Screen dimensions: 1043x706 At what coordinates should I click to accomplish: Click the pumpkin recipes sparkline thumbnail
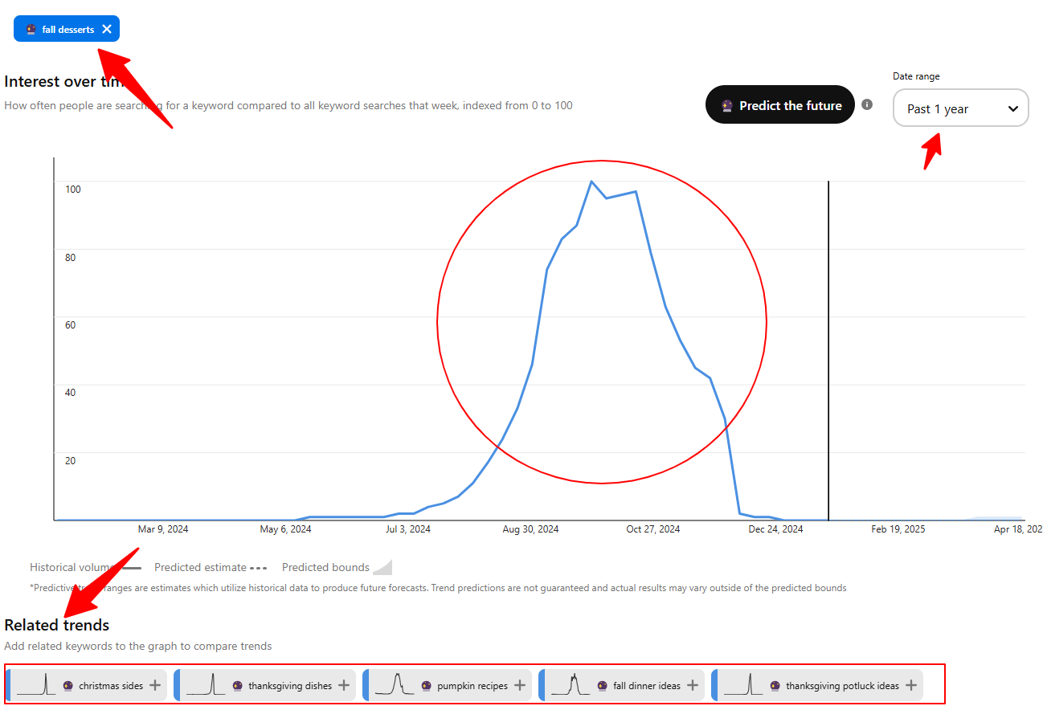pos(395,685)
